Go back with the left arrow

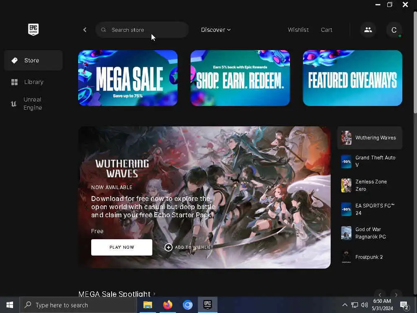click(85, 30)
